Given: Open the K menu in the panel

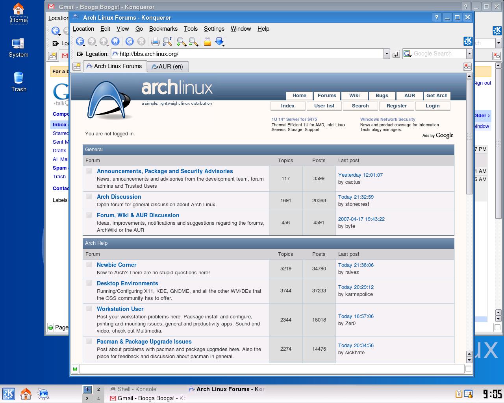Looking at the screenshot, I should 9,394.
